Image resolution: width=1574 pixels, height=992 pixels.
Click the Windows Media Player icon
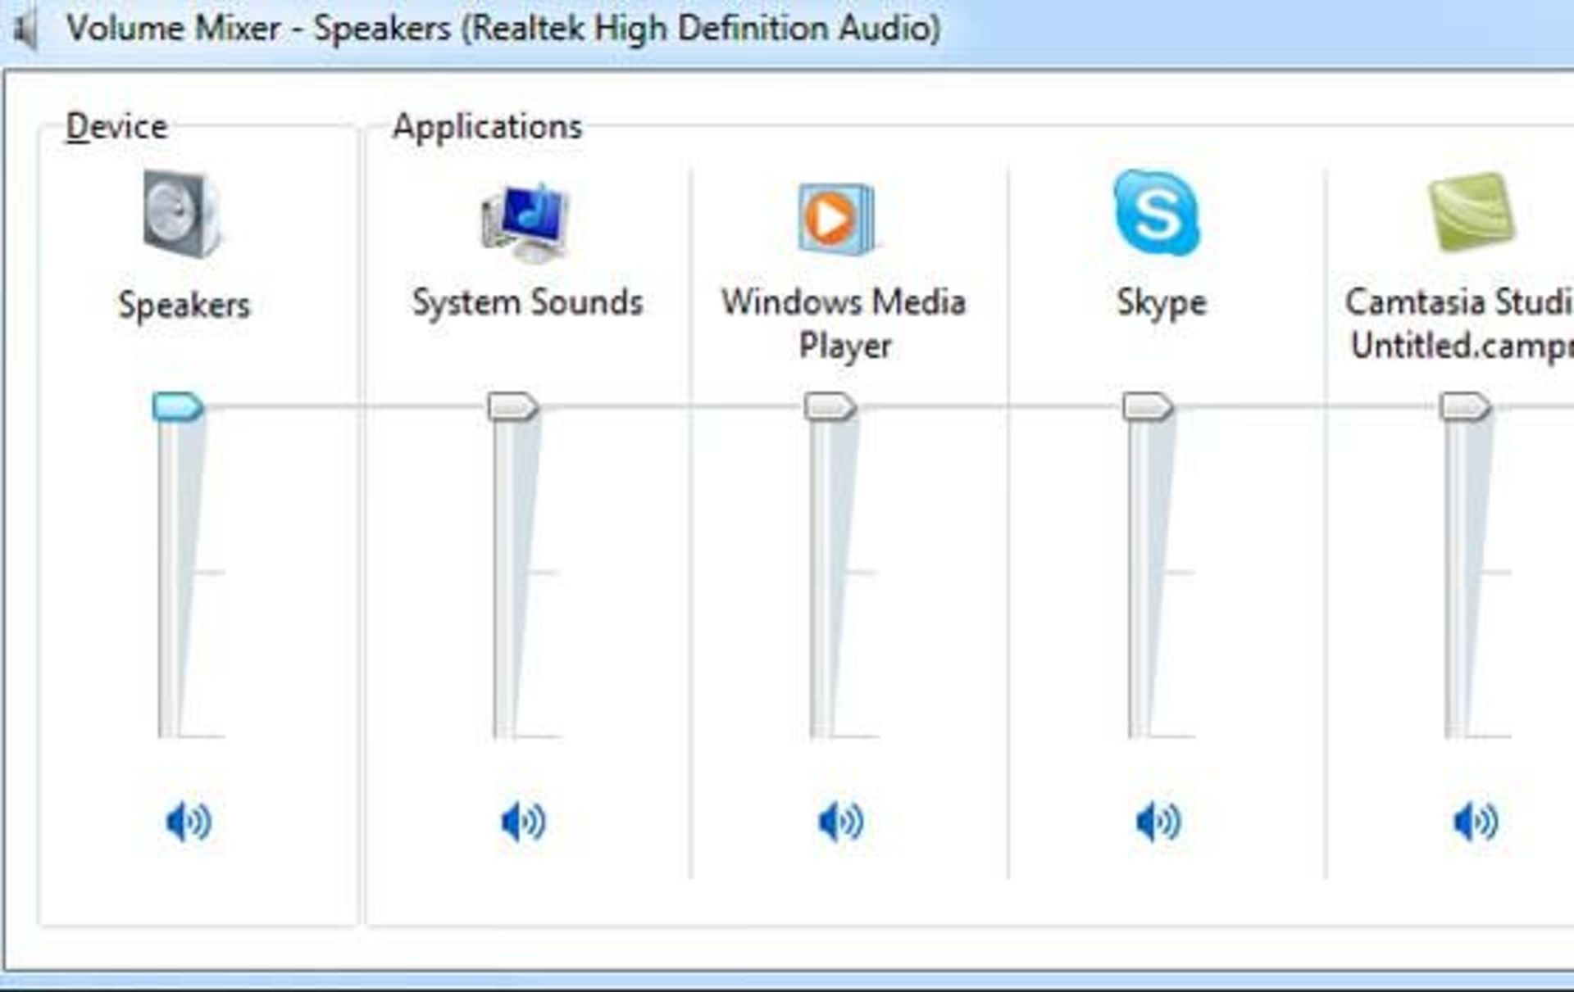coord(836,219)
